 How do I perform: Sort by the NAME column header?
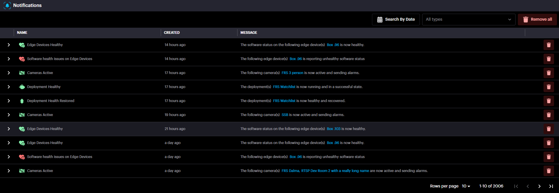click(22, 33)
